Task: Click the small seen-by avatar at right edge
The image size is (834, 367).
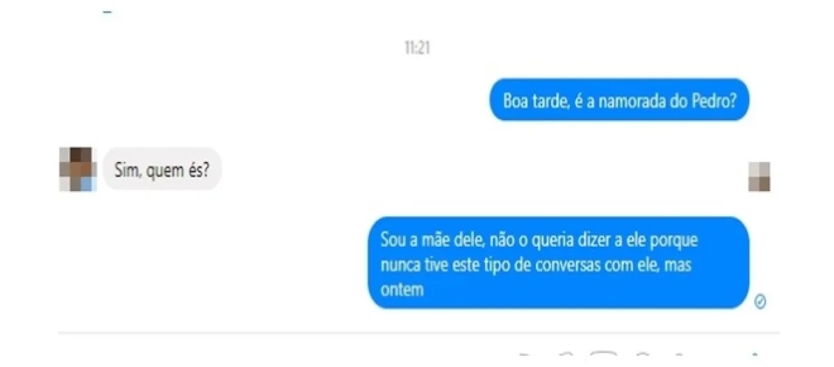Action: pos(759,177)
